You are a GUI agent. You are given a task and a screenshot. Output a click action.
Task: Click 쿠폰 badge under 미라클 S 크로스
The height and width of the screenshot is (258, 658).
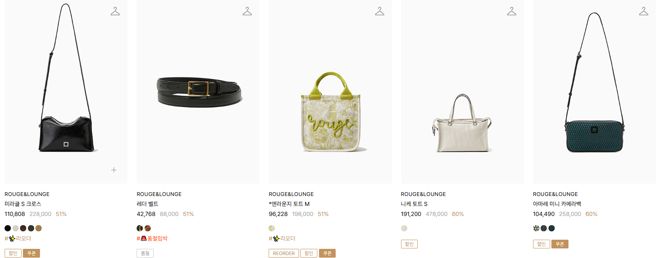coord(31,253)
